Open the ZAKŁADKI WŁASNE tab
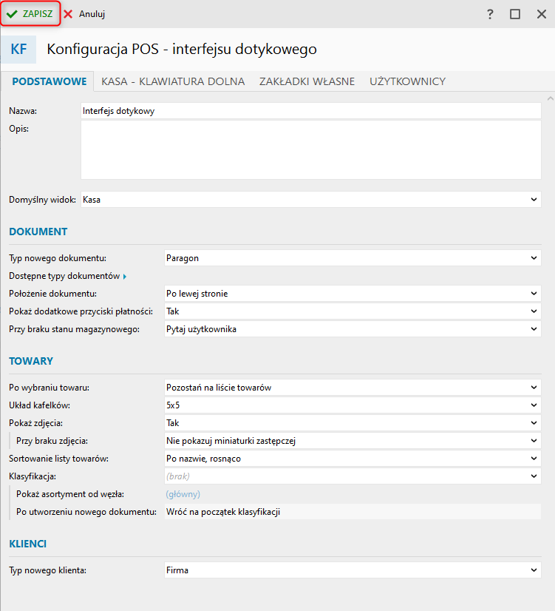555x611 pixels. [x=307, y=81]
